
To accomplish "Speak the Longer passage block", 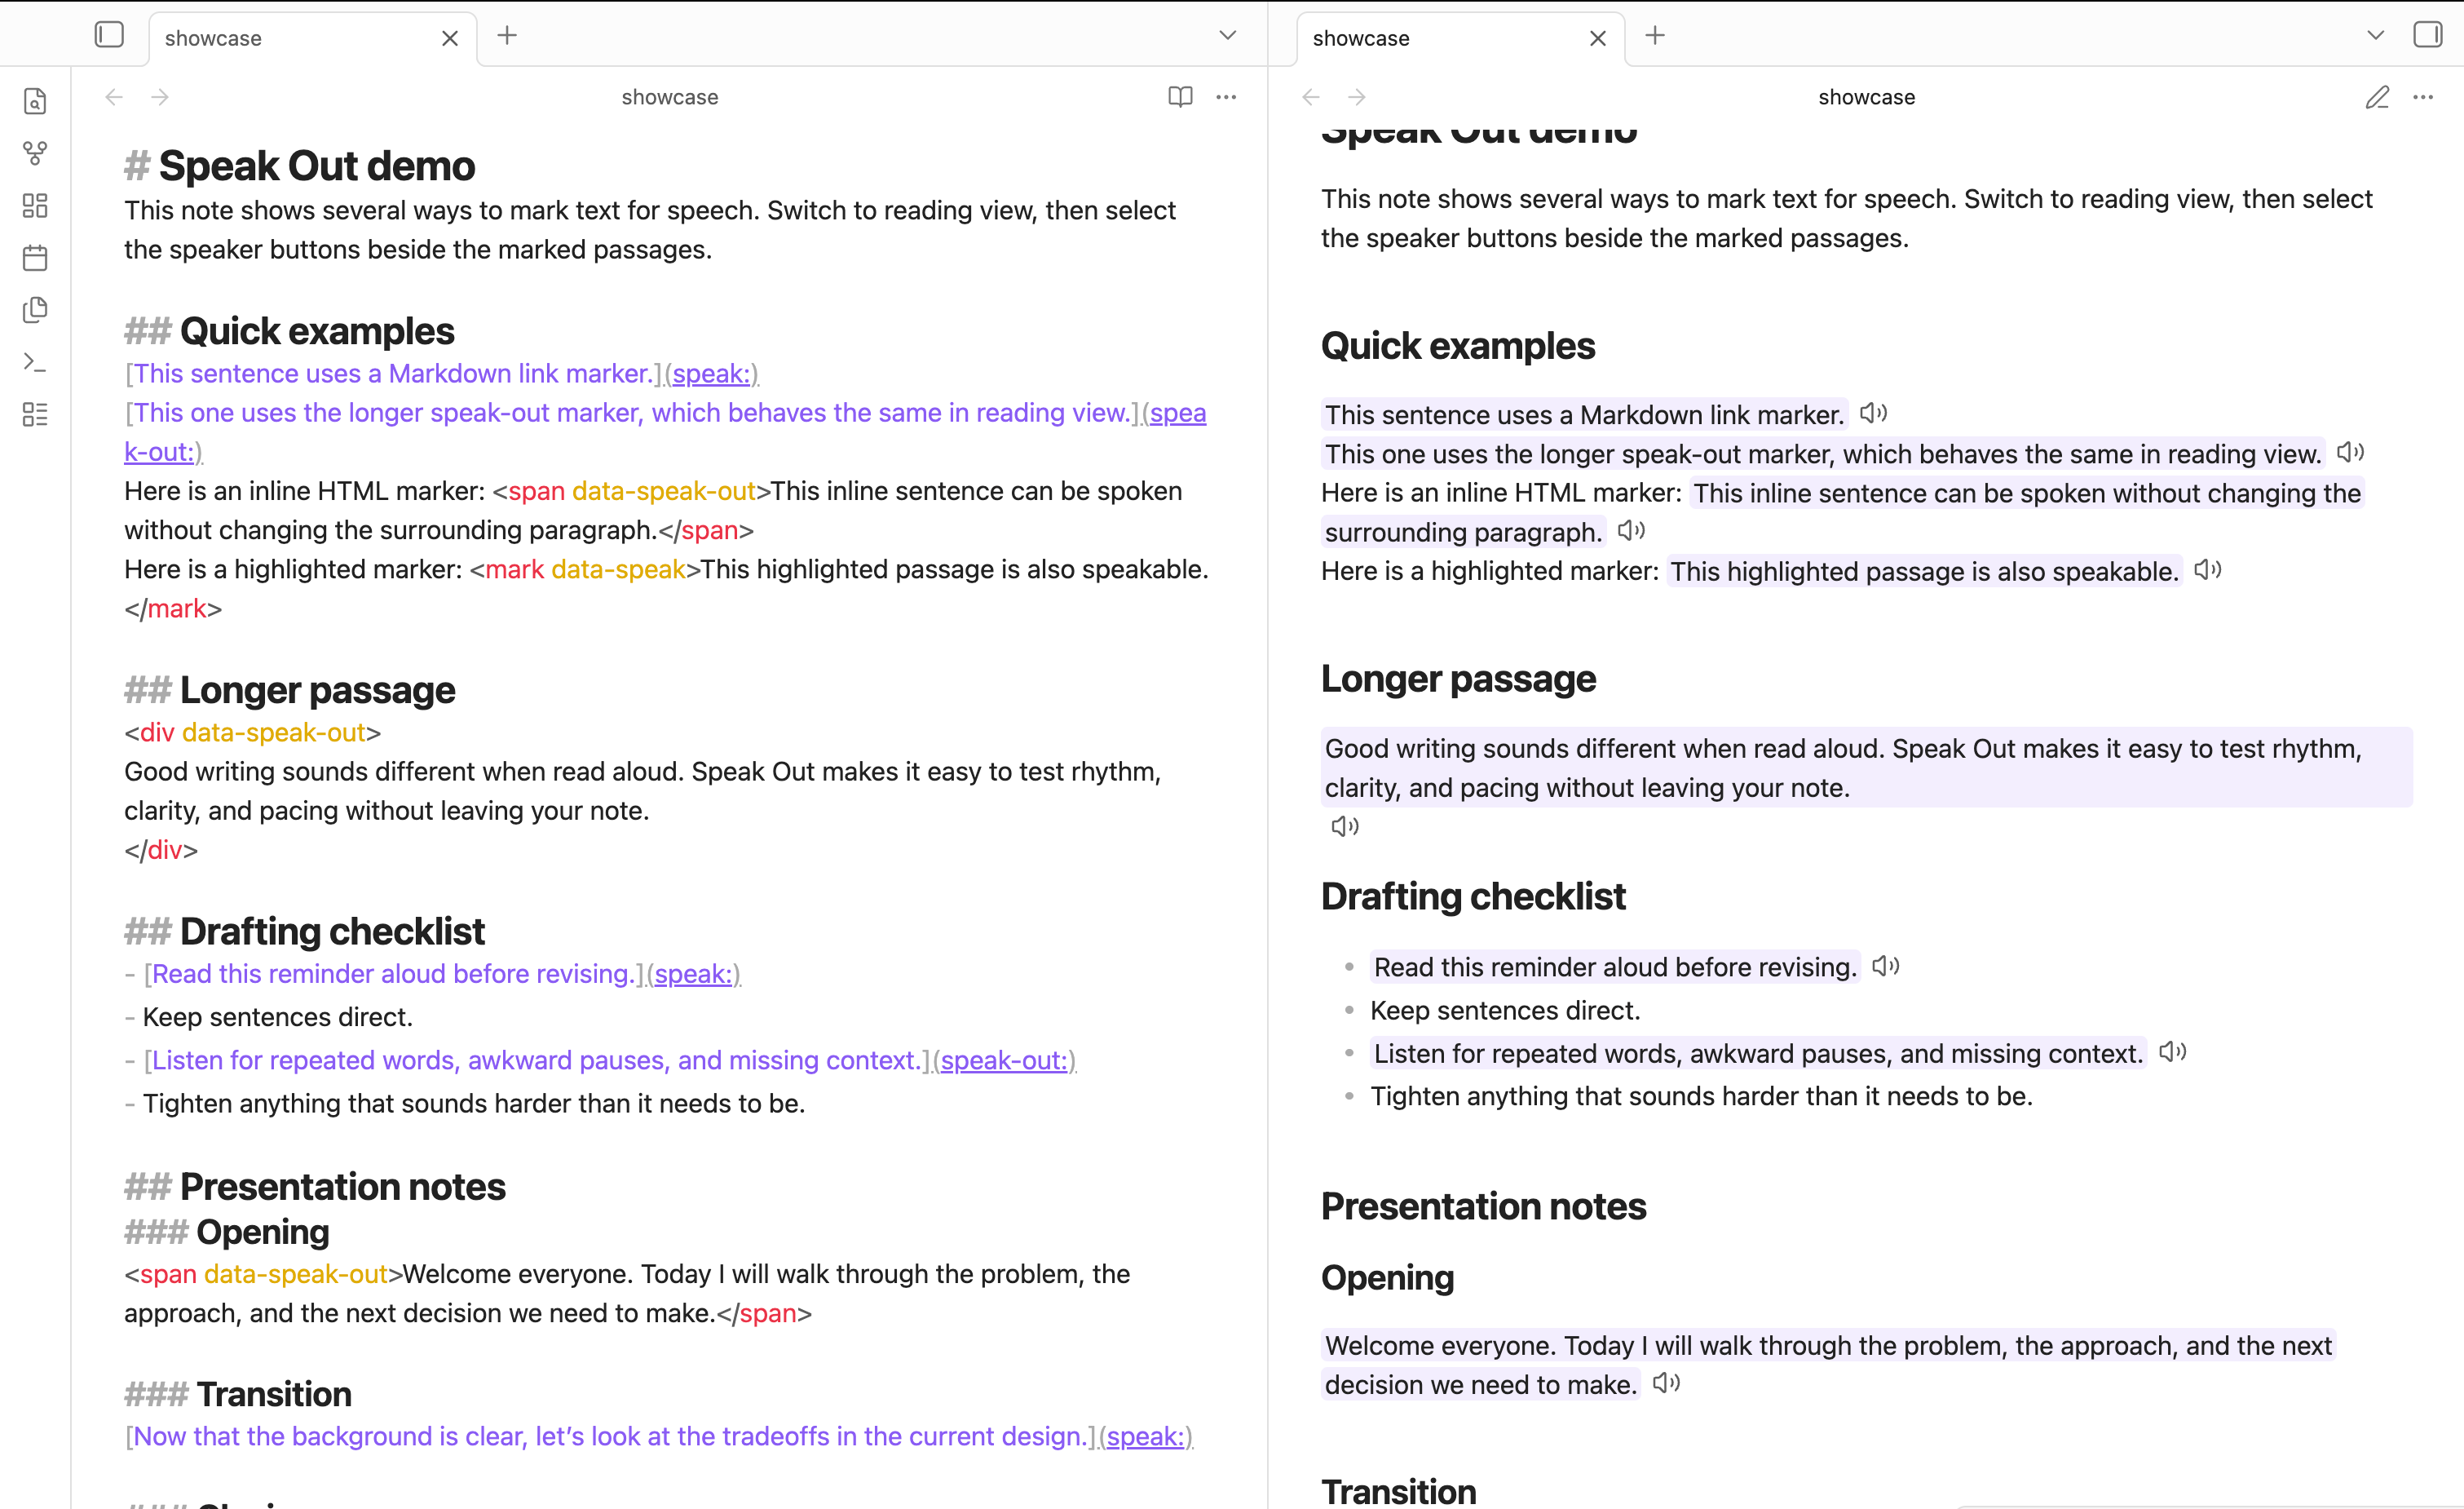I will 1345,826.
